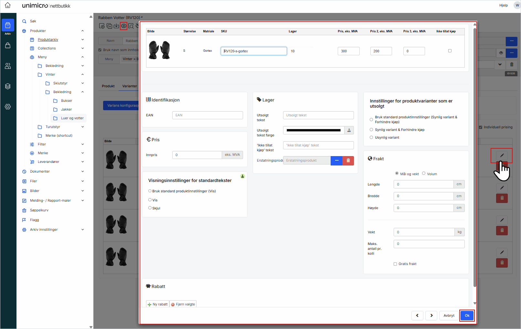Open text color picker for Utsolgt tekst
Image resolution: width=521 pixels, height=329 pixels.
click(x=349, y=130)
